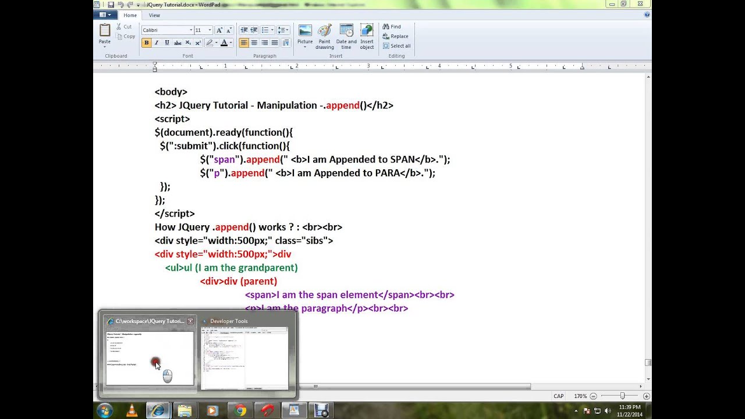Image resolution: width=745 pixels, height=419 pixels.
Task: Apply the text highlight color
Action: 210,43
